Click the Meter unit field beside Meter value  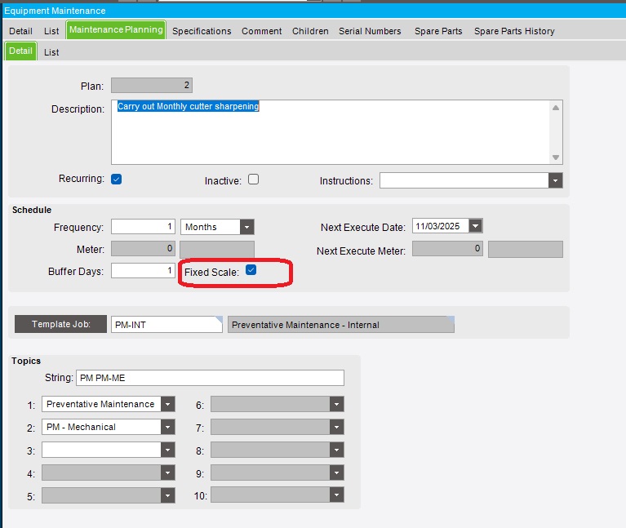217,249
